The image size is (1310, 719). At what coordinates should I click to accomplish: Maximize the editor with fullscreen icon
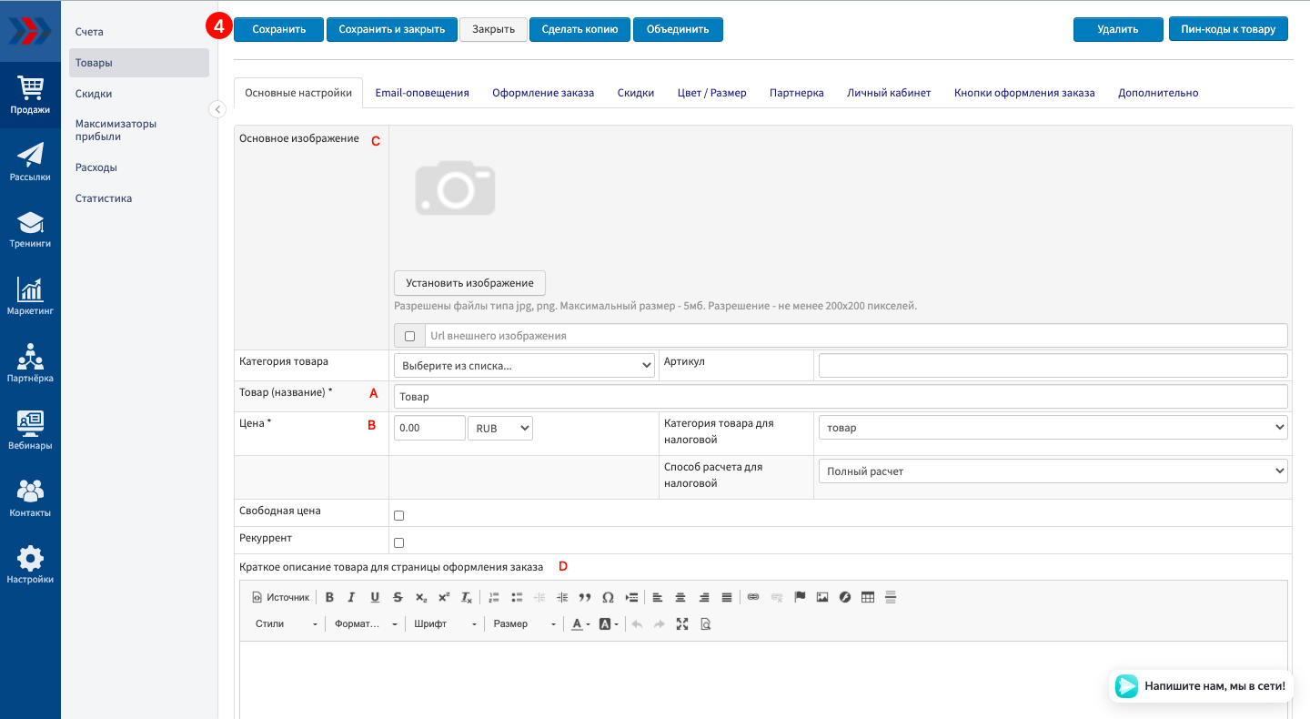(682, 624)
